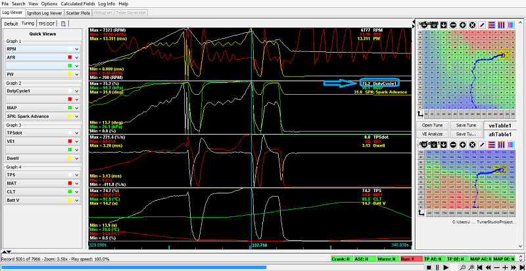The width and height of the screenshot is (526, 271).
Task: Jump to the last log record
Action: pos(522,267)
